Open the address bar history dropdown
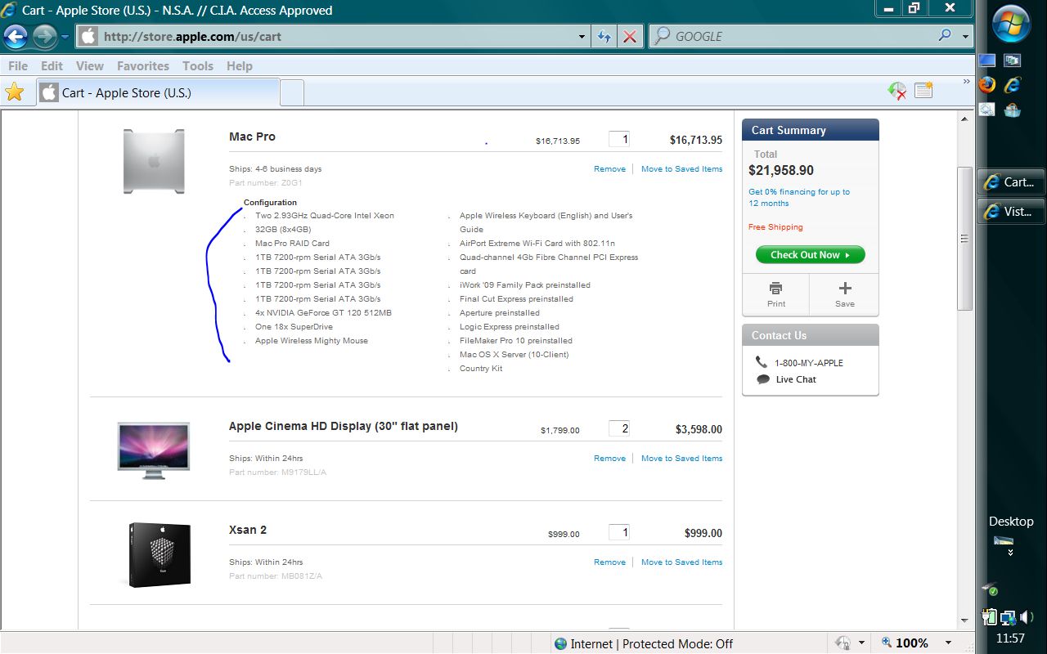The image size is (1047, 654). (582, 37)
